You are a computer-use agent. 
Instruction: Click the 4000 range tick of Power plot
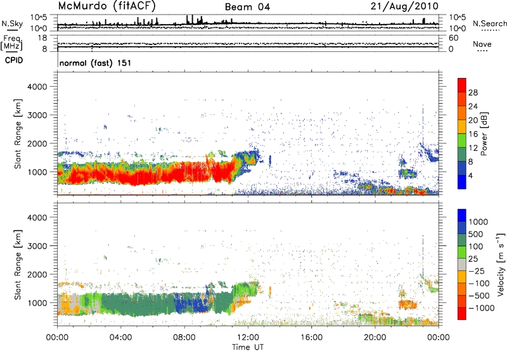click(x=37, y=87)
